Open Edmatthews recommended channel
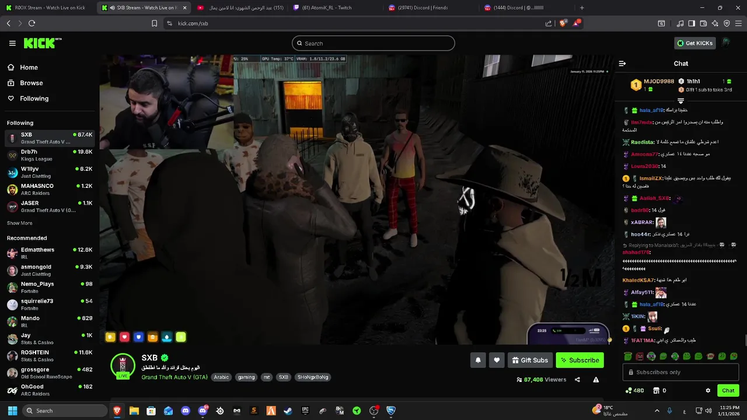The width and height of the screenshot is (747, 420). pos(50,253)
